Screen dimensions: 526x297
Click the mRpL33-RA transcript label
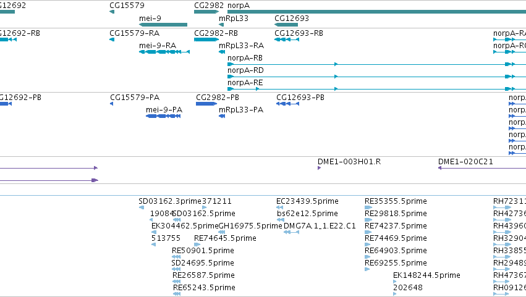(241, 46)
